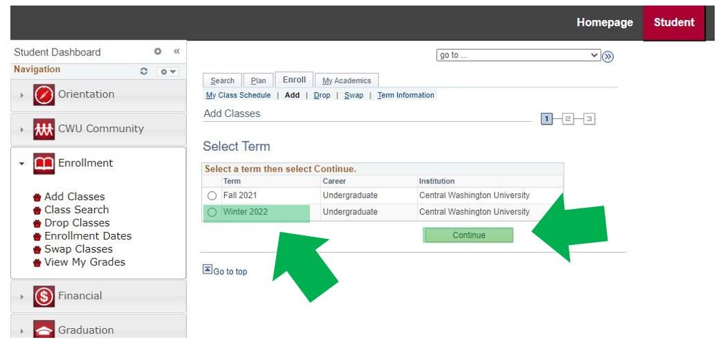Click paw icon beside Drop Classes
The width and height of the screenshot is (723, 351).
tap(37, 224)
